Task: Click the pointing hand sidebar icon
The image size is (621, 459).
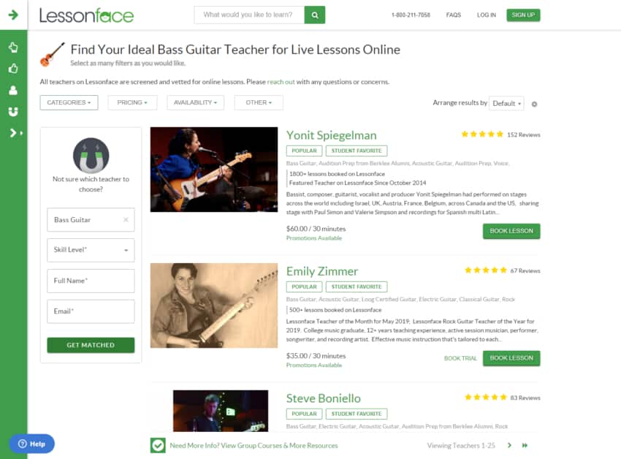Action: click(13, 48)
